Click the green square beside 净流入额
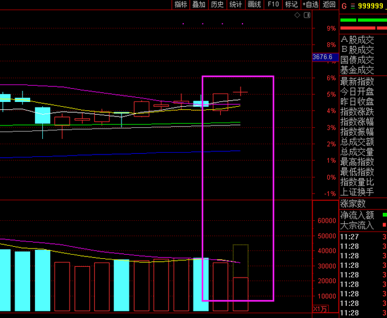The image size is (387, 318). (x=385, y=215)
